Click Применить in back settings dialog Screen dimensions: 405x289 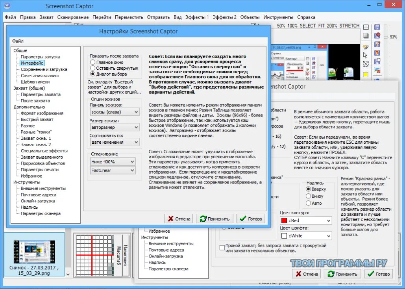tap(342, 274)
